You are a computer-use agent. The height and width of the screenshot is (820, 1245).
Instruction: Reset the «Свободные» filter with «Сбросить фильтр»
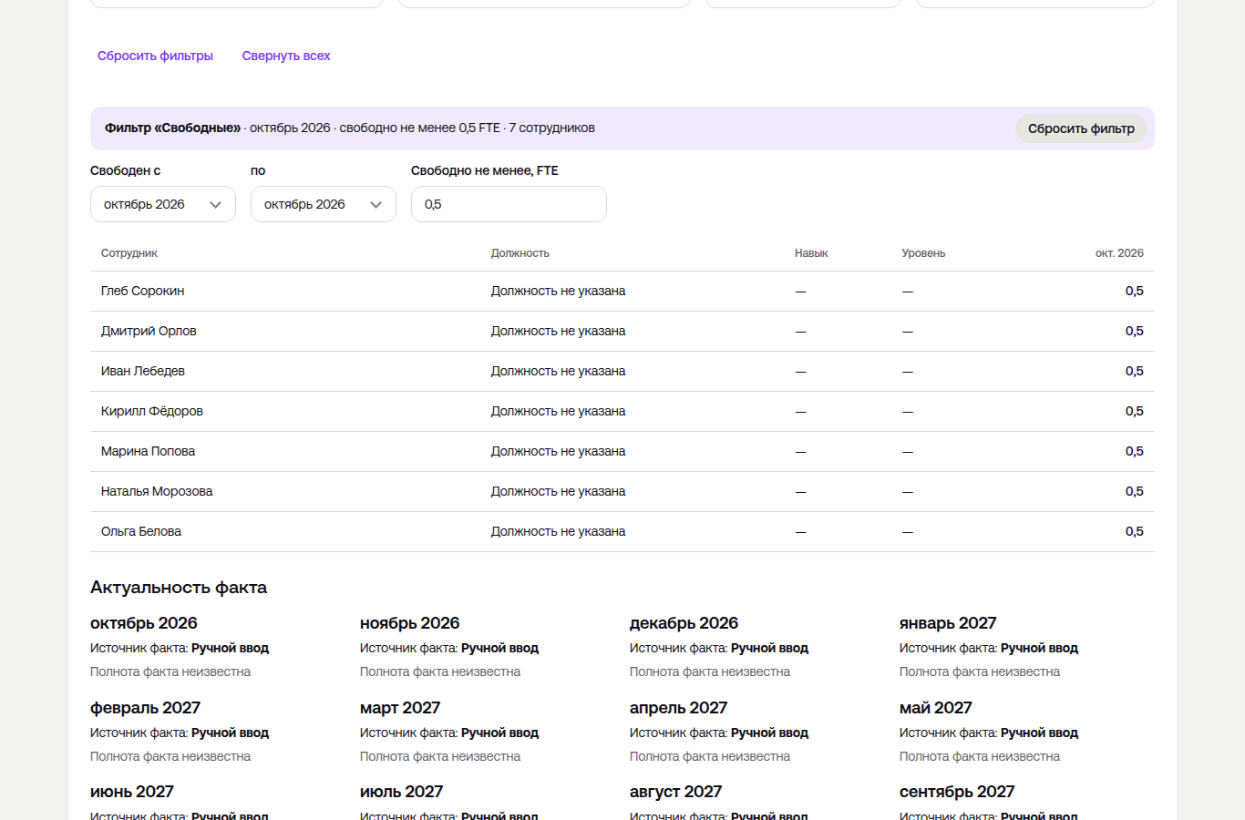coord(1081,128)
